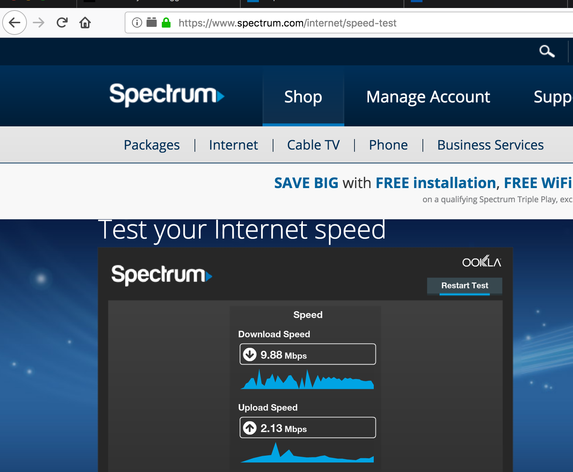Open the Spectrum site search magnifier

(547, 51)
